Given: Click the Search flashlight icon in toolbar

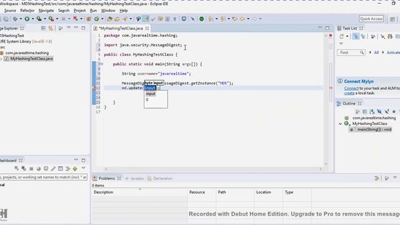Looking at the screenshot, I should click(125, 19).
